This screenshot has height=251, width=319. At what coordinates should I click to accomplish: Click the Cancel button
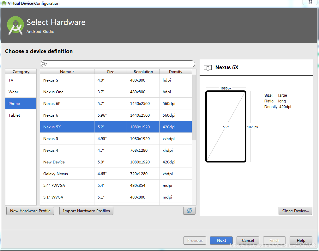click(x=248, y=241)
